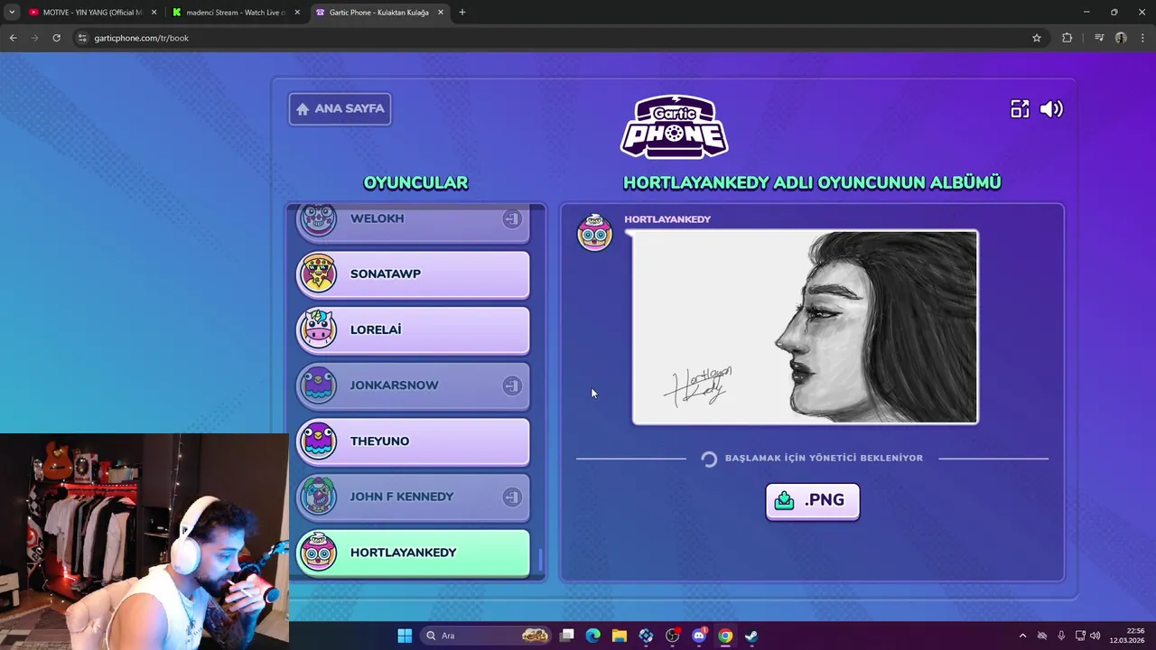Select player SONATAWP in the list
Viewport: 1156px width, 650px height.
pos(413,274)
